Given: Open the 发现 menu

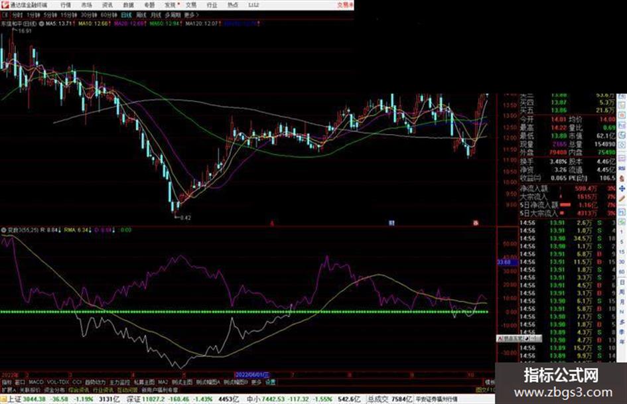Looking at the screenshot, I should tap(171, 5).
